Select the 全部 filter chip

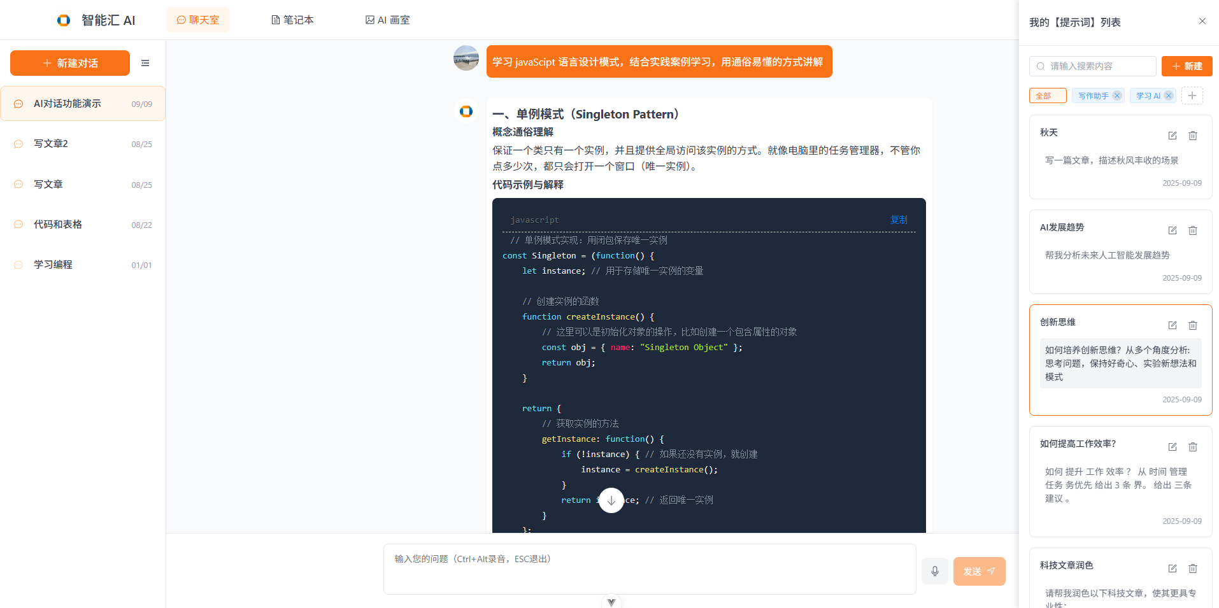[x=1047, y=95]
